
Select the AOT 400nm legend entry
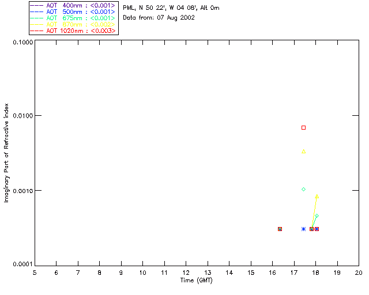(x=73, y=5)
